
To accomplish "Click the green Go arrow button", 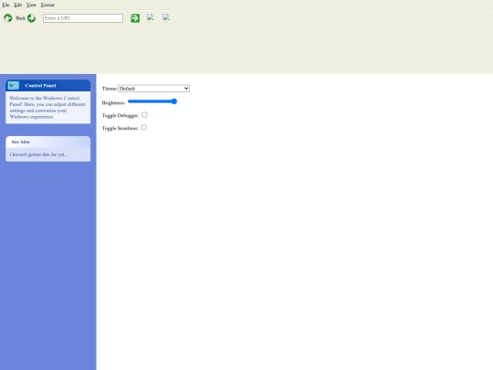I will pos(135,18).
